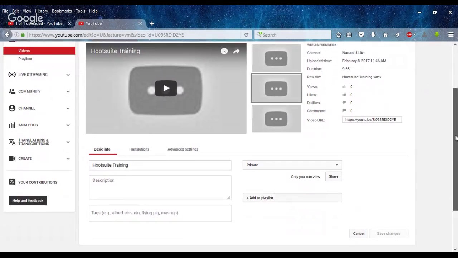
Task: Click the Tags input field
Action: (160, 213)
